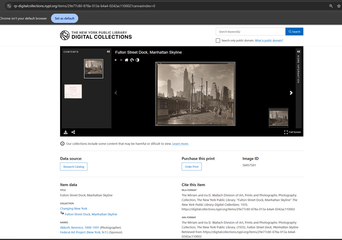Expand the More Information panel

[x=298, y=52]
